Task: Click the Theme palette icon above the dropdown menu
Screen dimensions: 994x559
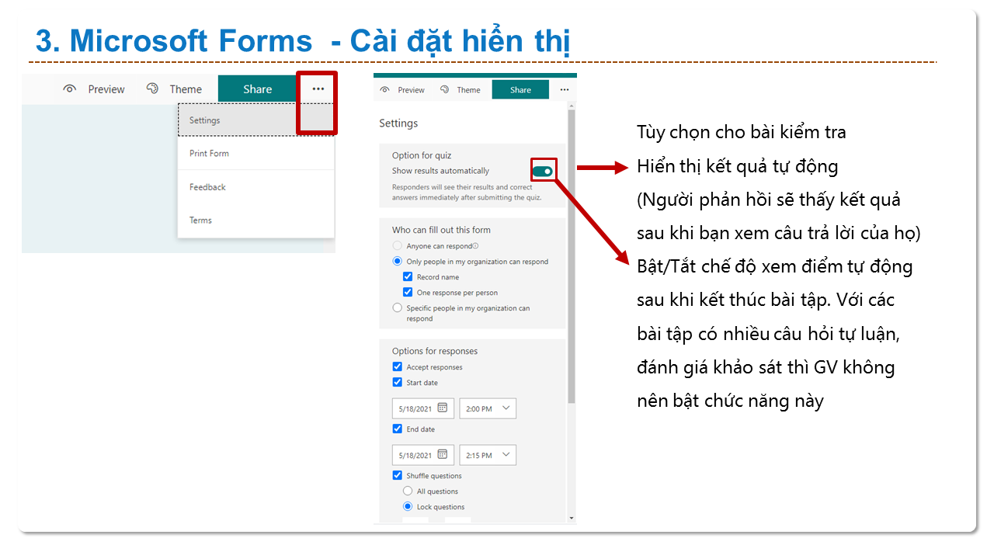Action: click(x=152, y=89)
